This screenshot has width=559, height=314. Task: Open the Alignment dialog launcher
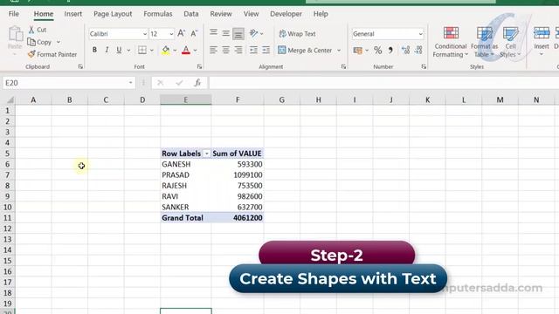coord(343,66)
